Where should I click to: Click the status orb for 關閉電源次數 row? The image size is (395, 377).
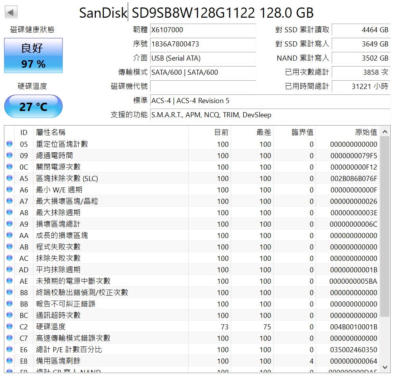click(x=9, y=167)
